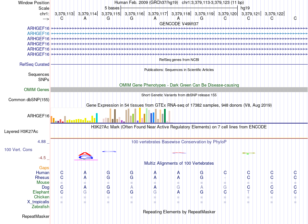Click Human Feb. 2009 (GRCh37/hg19) header text
The width and height of the screenshot is (308, 224).
coord(146,3)
